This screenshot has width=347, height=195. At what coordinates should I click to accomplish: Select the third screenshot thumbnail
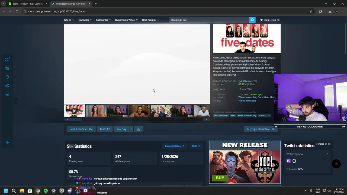118,111
